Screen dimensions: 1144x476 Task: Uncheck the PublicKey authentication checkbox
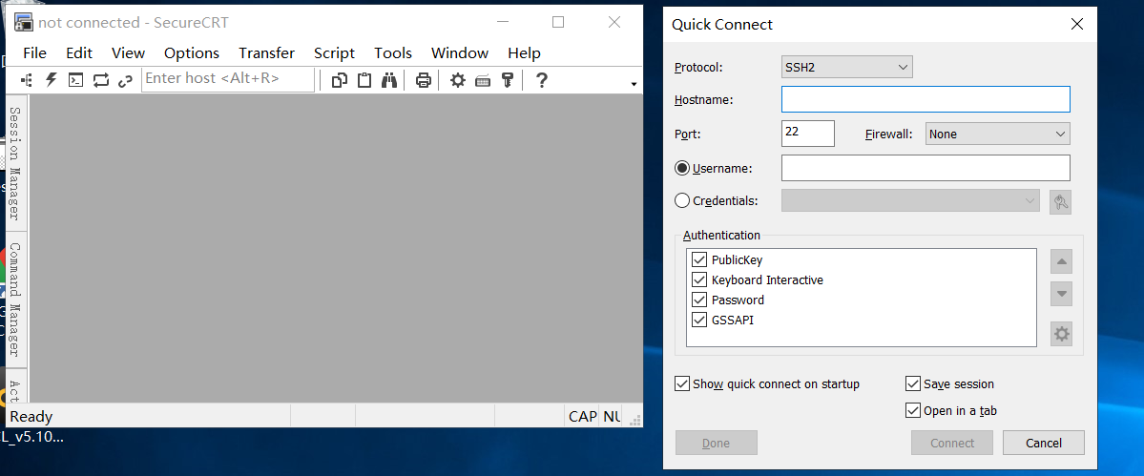tap(699, 259)
